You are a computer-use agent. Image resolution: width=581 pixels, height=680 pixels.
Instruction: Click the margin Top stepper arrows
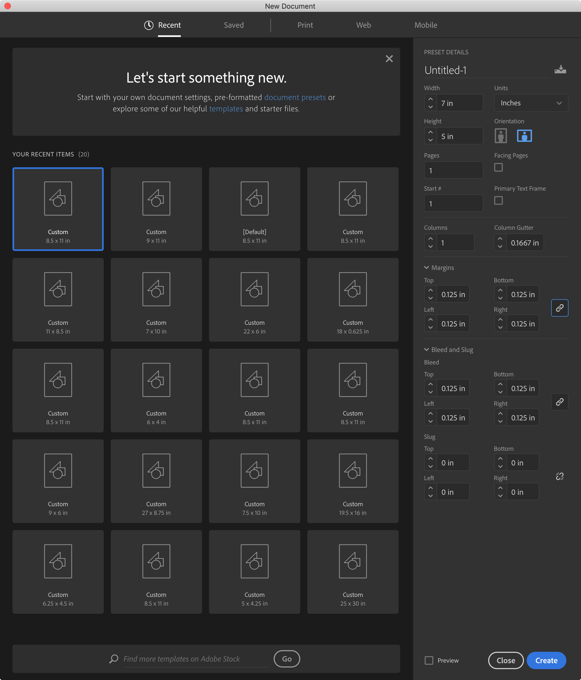[430, 294]
